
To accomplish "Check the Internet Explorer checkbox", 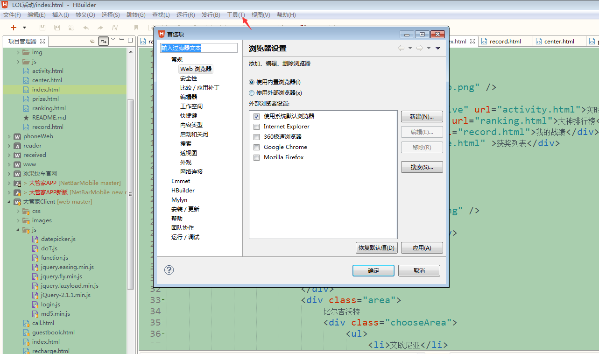I will pos(256,127).
